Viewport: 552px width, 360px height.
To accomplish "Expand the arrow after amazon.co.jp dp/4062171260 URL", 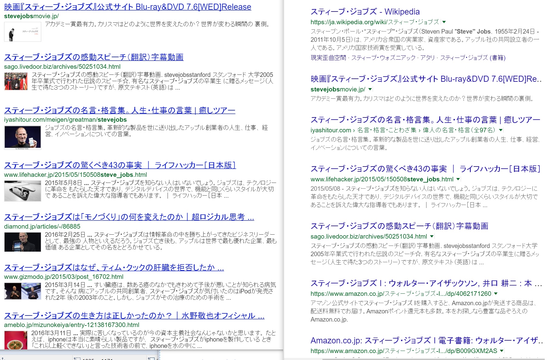I will click(496, 293).
